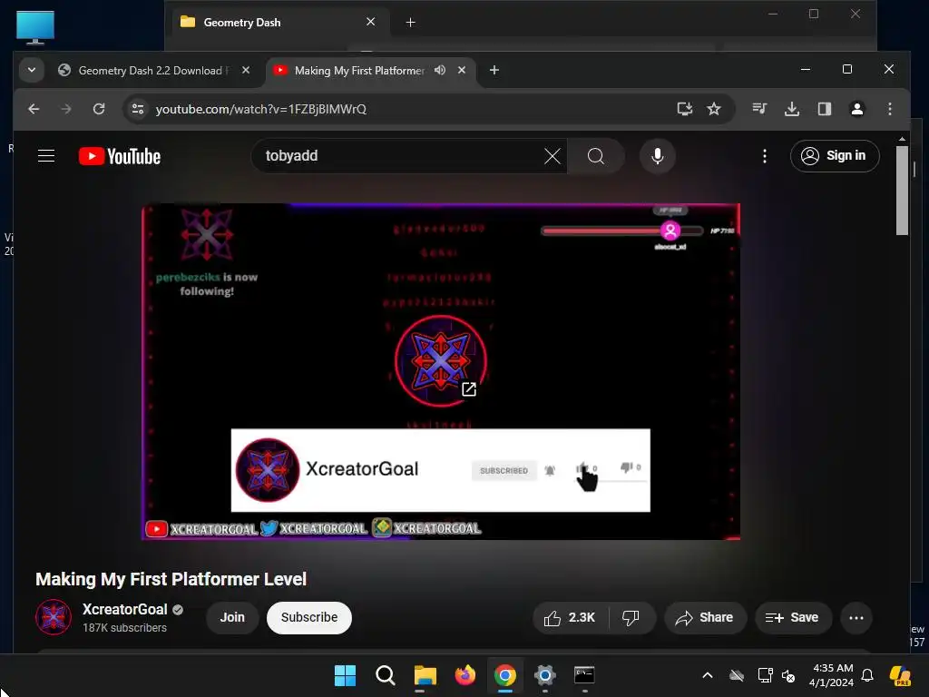Viewport: 929px width, 697px height.
Task: Install the app from the address bar icon
Action: (685, 109)
